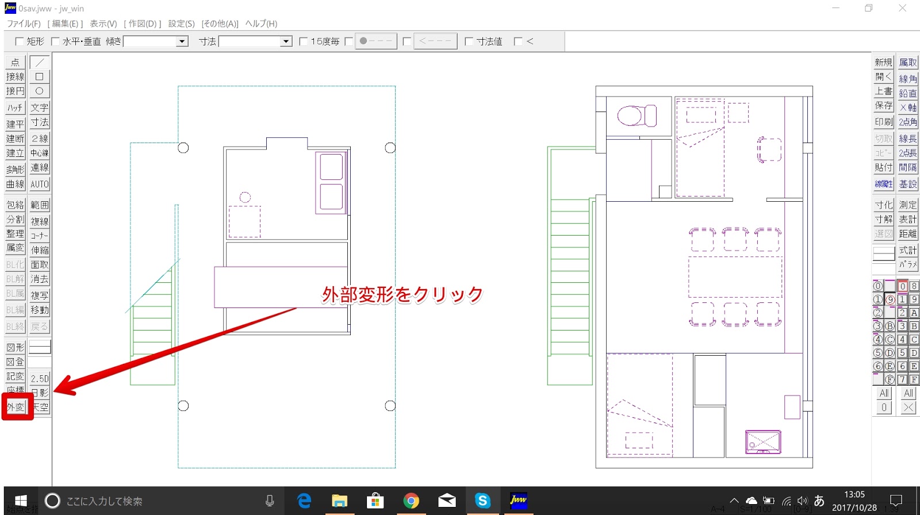Select the 寸法 dimension tool
Image resolution: width=920 pixels, height=515 pixels.
pos(40,122)
